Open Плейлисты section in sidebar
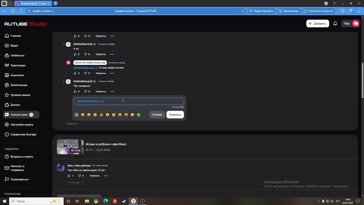The image size is (364, 205). point(15,56)
